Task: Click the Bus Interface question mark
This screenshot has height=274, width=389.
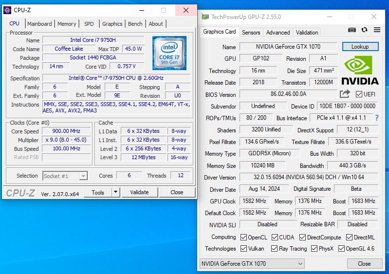Action: point(377,118)
